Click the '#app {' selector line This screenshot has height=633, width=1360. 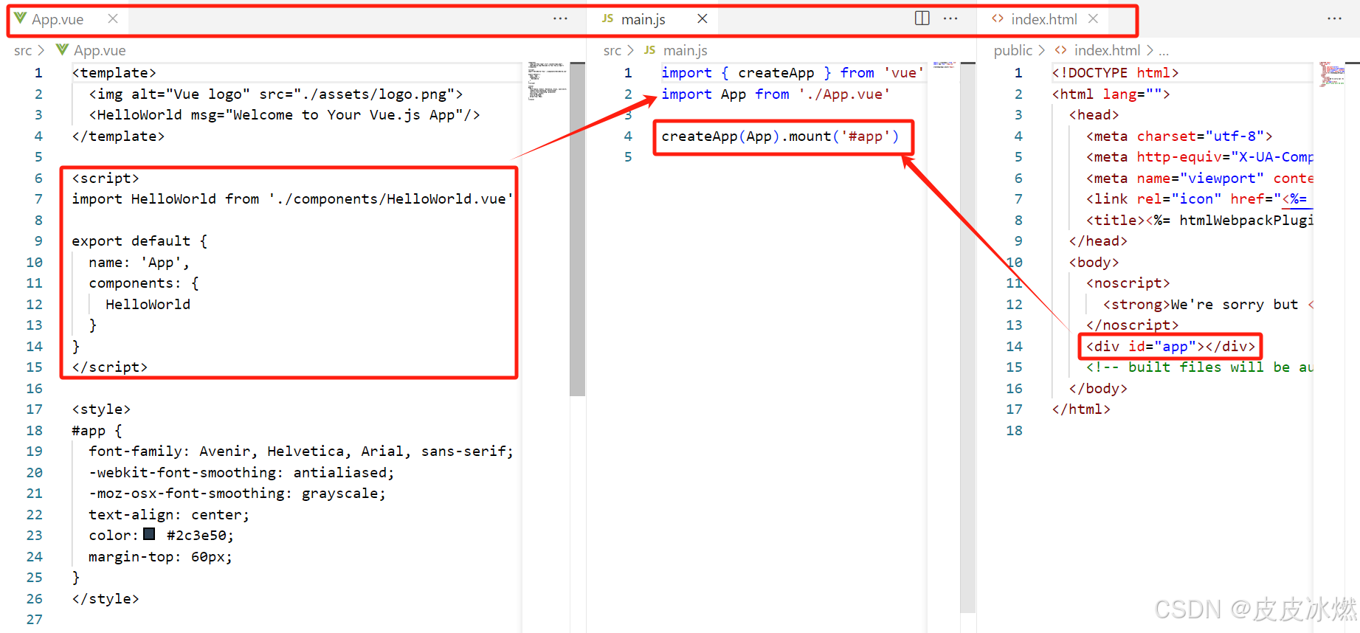coord(97,430)
